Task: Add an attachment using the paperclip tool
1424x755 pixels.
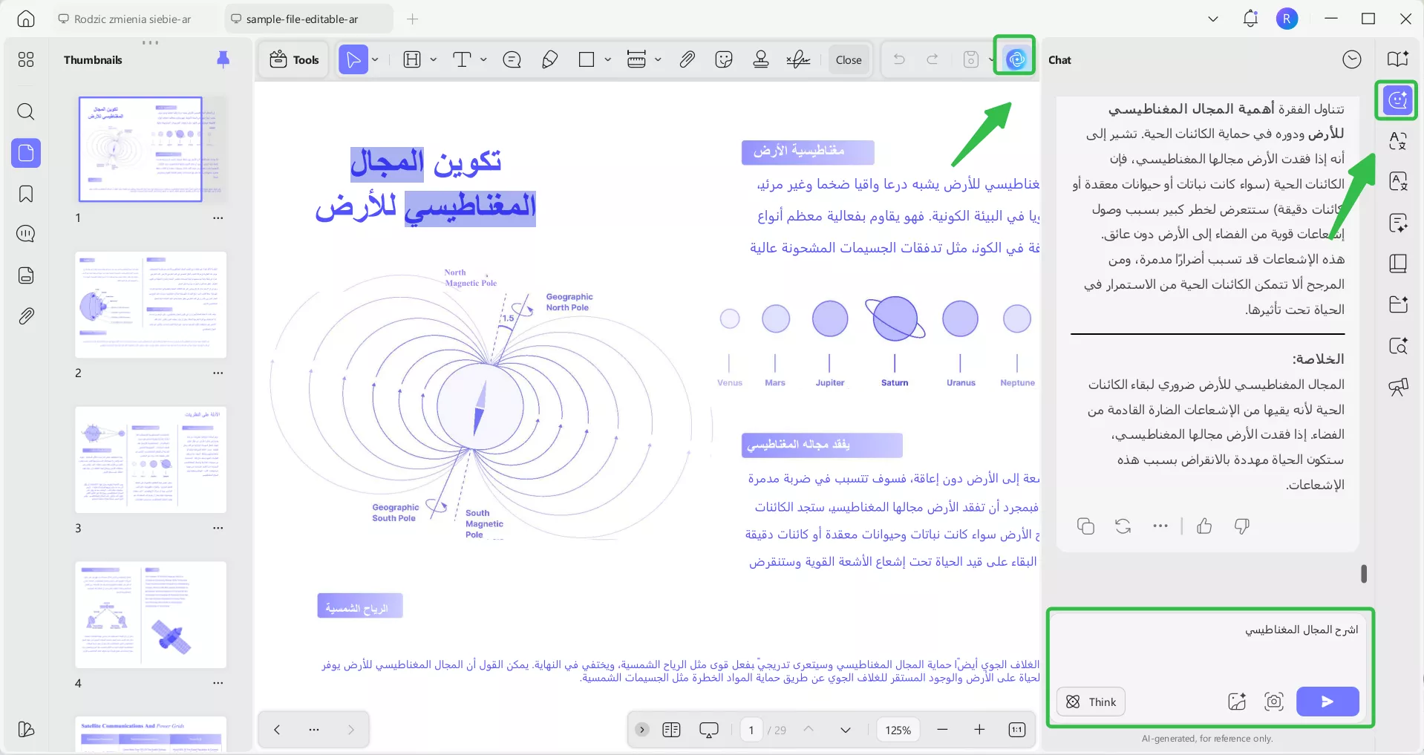Action: point(687,59)
